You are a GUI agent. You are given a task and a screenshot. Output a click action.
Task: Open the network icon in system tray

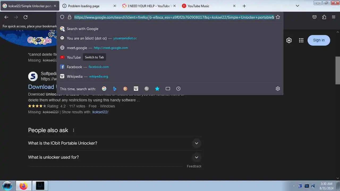[307, 186]
